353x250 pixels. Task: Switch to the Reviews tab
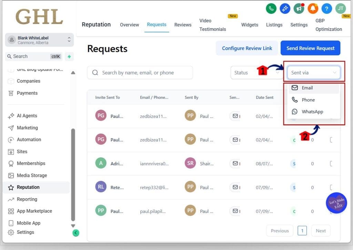[183, 24]
